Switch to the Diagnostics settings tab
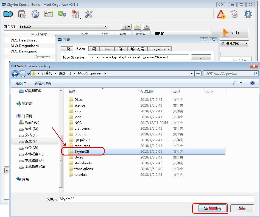Viewport: 260px width, 217px height. [x=160, y=49]
